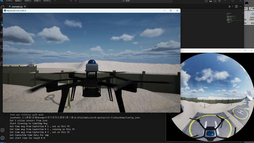Open Accounts icon in activity bar
254x143 pixels.
point(2,130)
